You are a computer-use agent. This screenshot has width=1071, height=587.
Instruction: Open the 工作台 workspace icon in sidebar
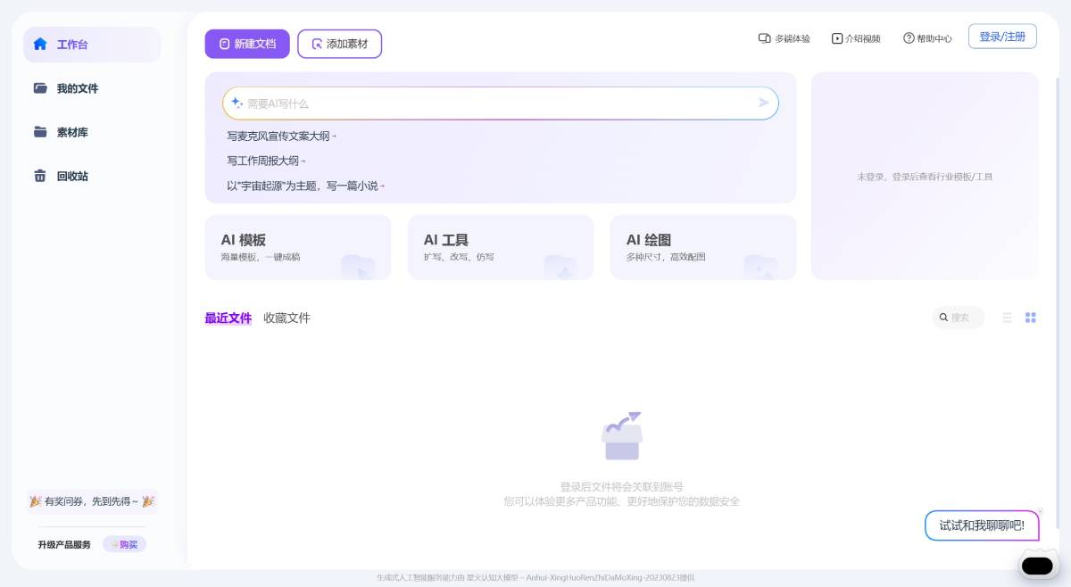point(40,44)
